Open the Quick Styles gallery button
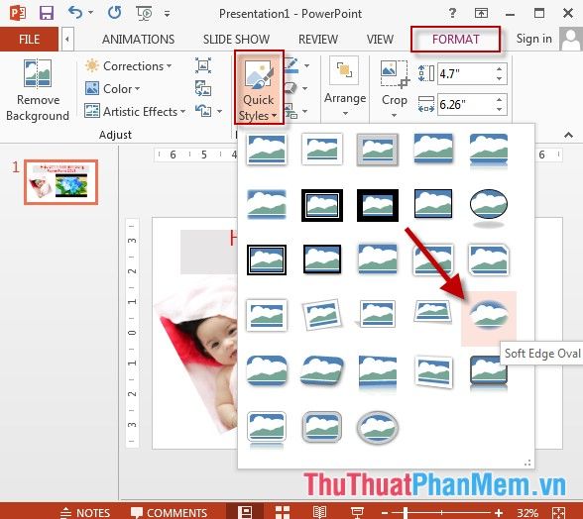The height and width of the screenshot is (519, 583). pos(259,88)
